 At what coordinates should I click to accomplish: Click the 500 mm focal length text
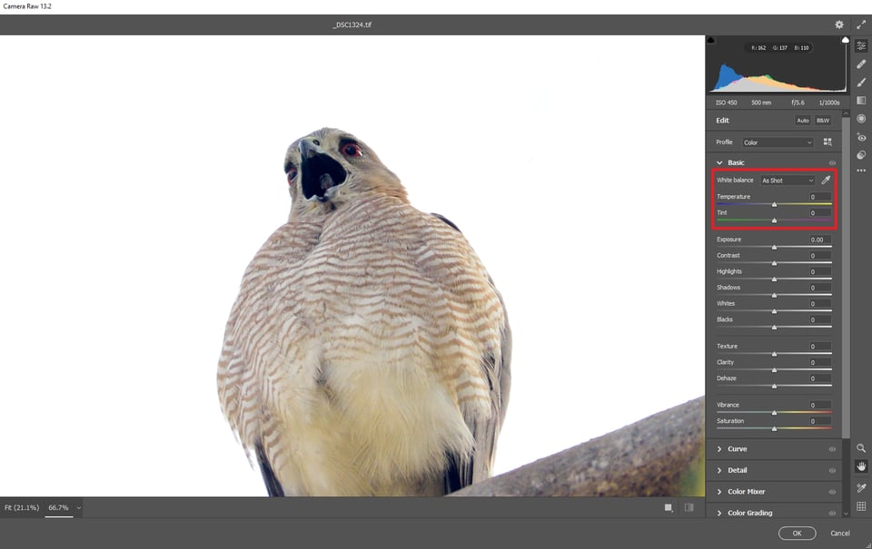(761, 103)
